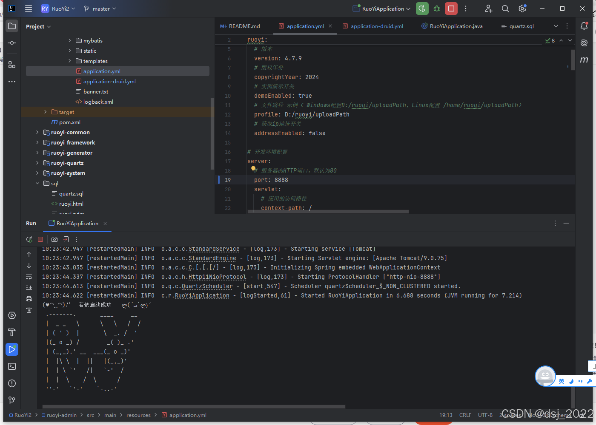Expand the mybatis folder
This screenshot has width=596, height=425.
tap(70, 40)
